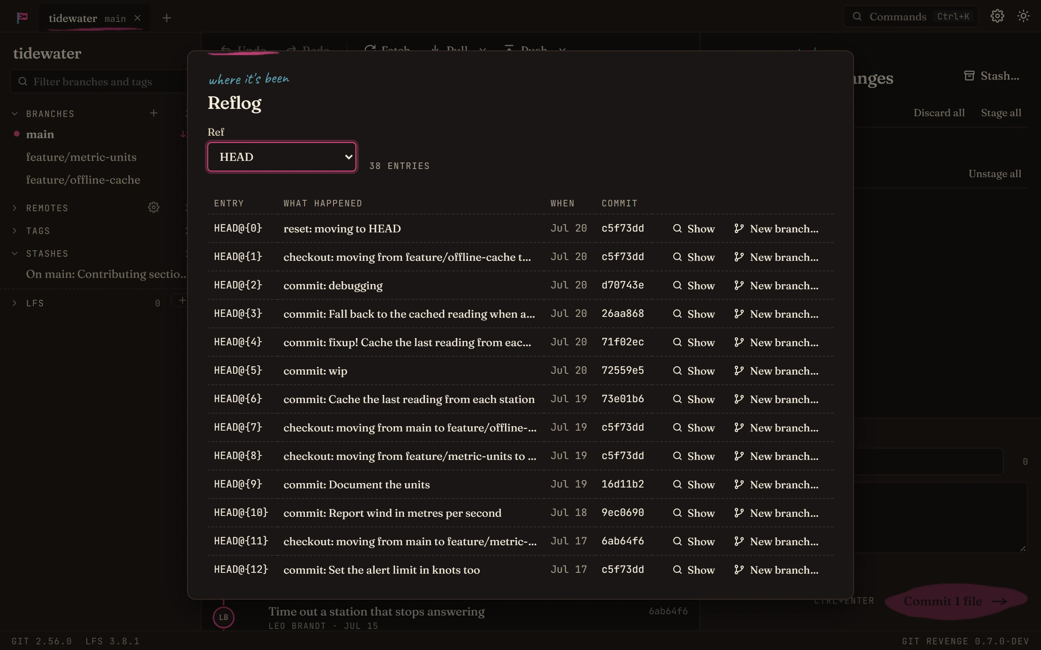
Task: Create new branch from HEAD@{9} Document the units
Action: tap(776, 485)
